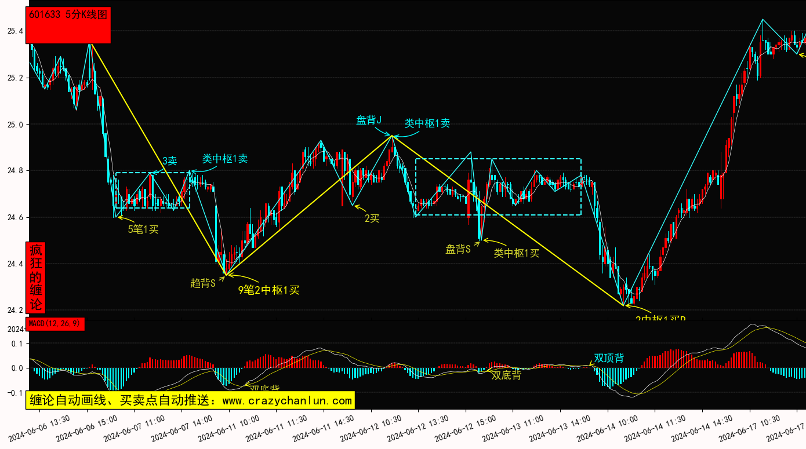Screen dimensions: 806x449
Task: Select the 2024-06-11 10:00 time label
Action: point(228,428)
